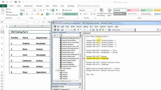
Task: Select Module1 in the project tree
Action: (x=65, y=74)
